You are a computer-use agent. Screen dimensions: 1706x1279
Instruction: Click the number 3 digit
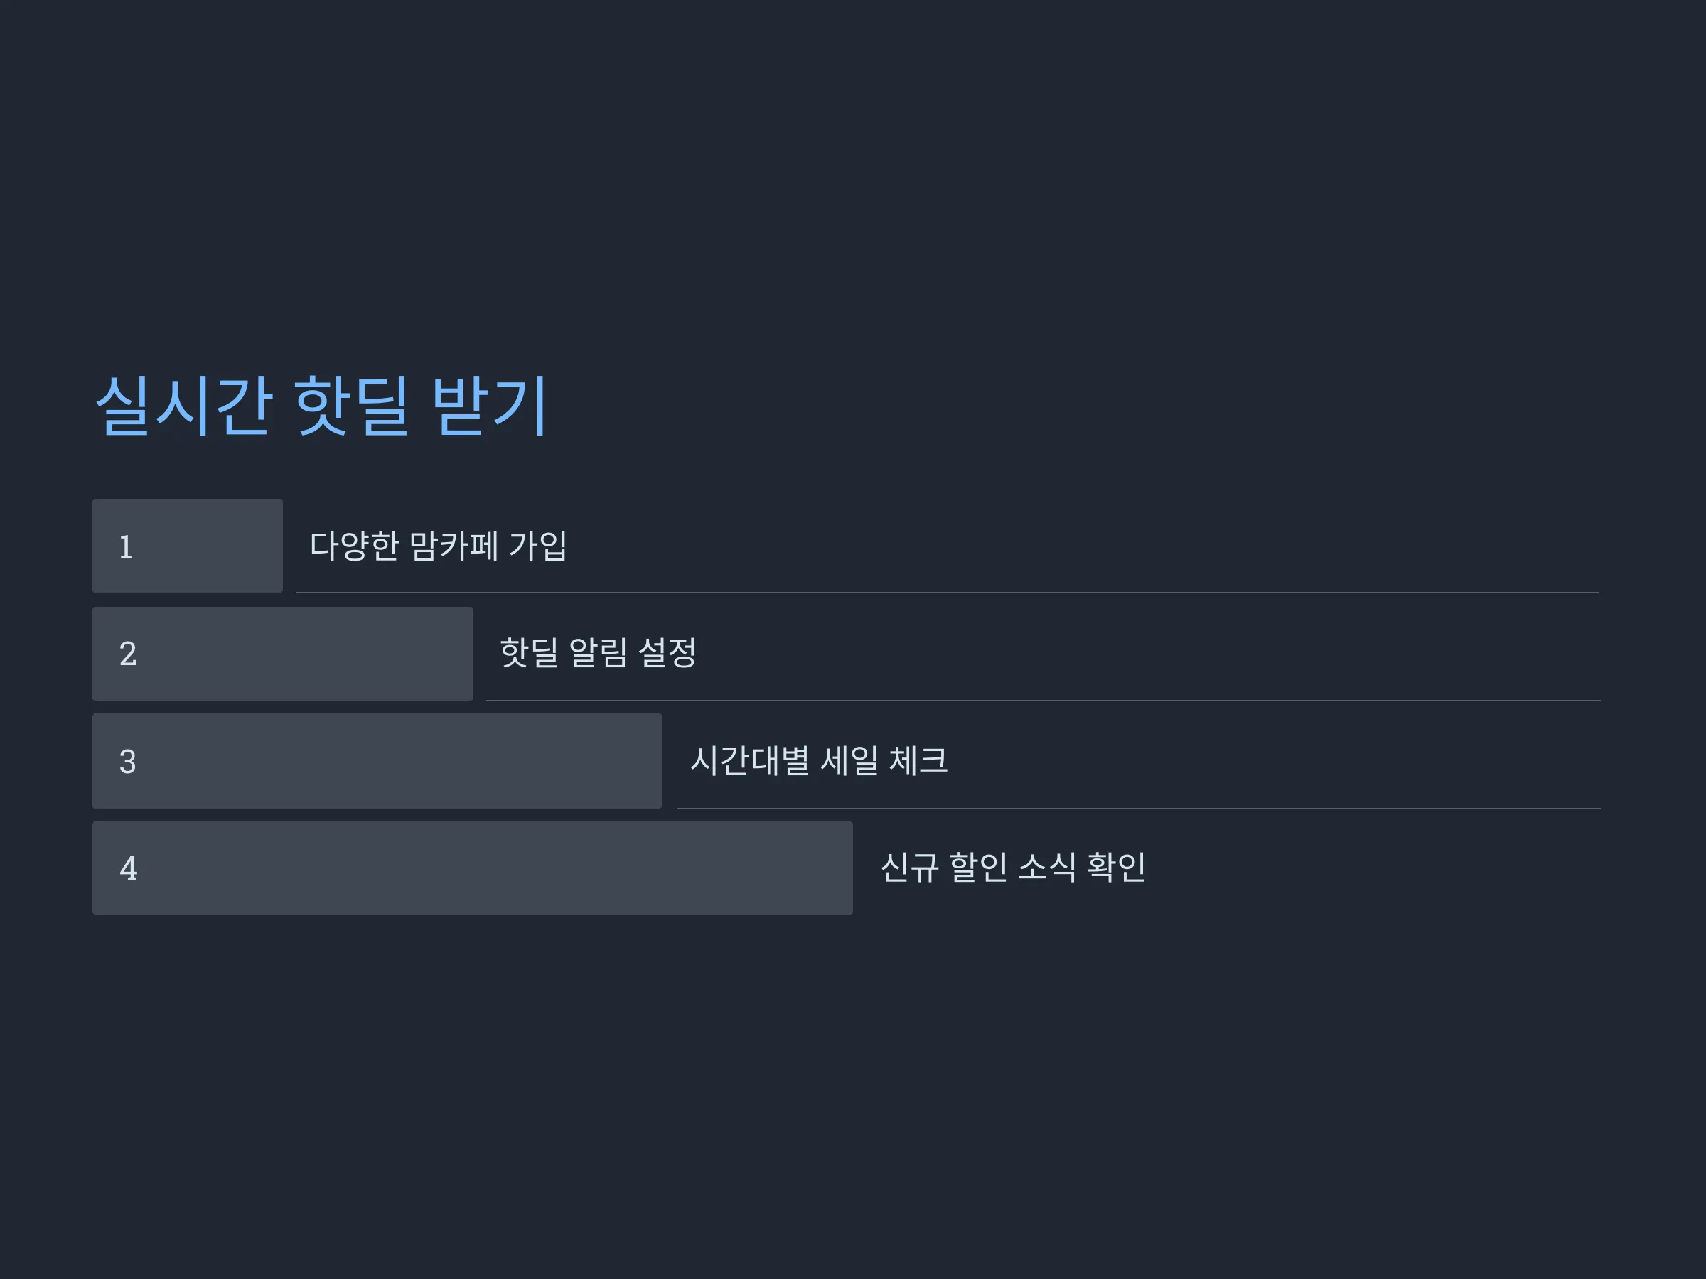(x=128, y=762)
